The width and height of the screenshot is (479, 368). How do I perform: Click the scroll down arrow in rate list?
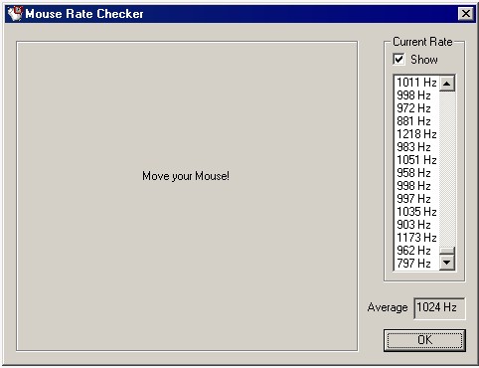click(447, 263)
